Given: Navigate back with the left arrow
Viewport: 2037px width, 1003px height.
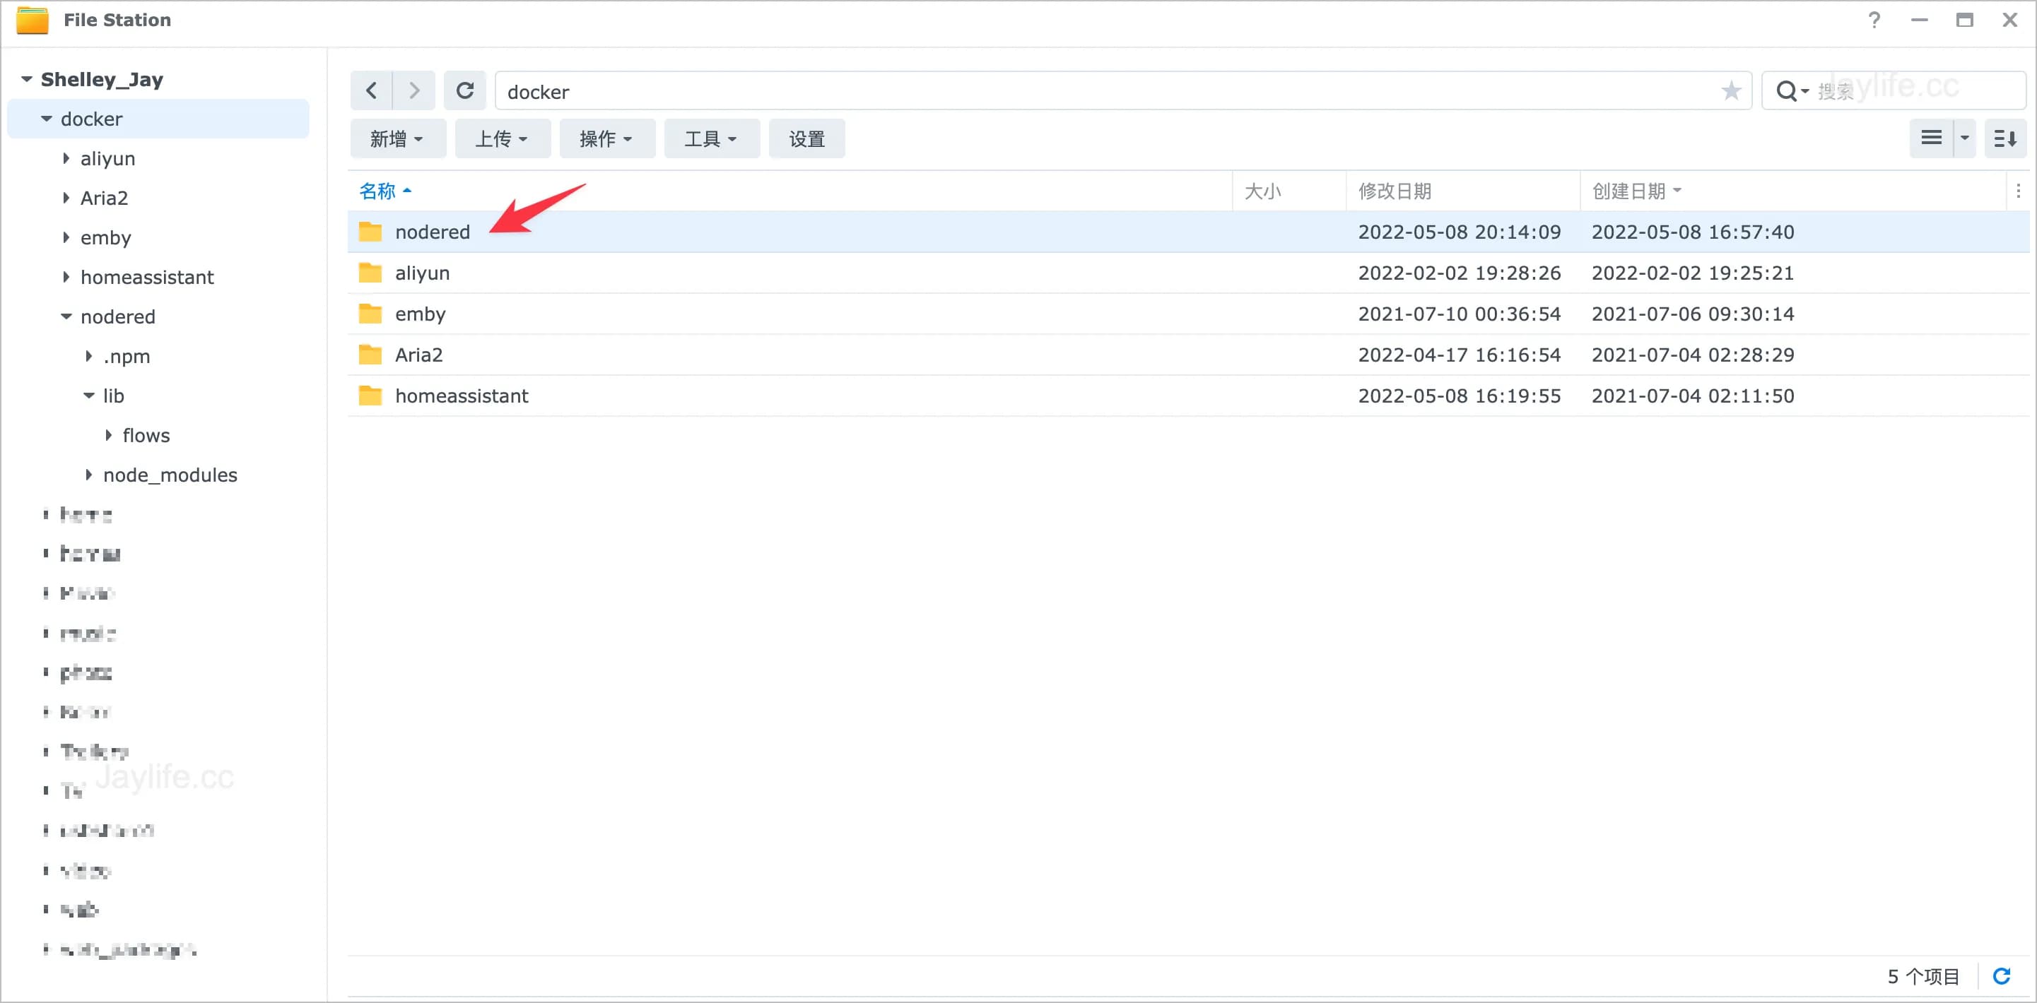Looking at the screenshot, I should click(x=371, y=90).
